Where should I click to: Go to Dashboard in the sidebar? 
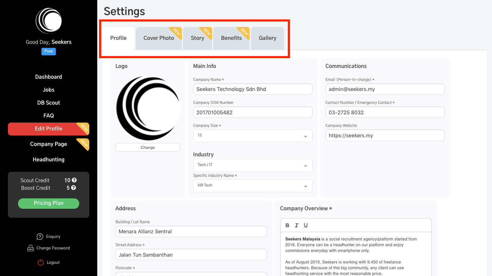point(49,77)
